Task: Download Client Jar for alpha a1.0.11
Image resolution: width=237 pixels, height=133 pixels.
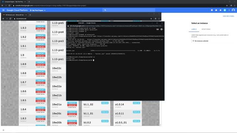Action: (137, 112)
